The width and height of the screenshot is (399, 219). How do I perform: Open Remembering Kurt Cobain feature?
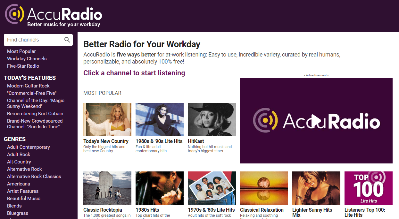[x=35, y=114]
